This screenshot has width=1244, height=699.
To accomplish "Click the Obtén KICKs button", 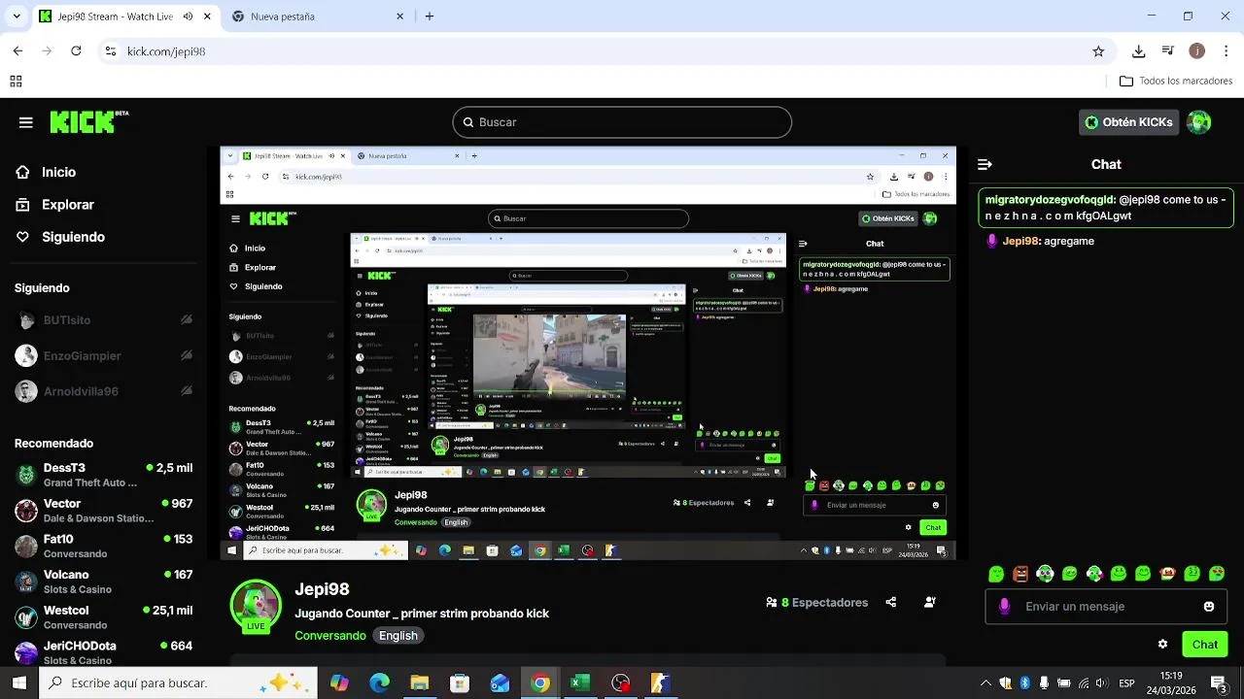I will click(1128, 122).
